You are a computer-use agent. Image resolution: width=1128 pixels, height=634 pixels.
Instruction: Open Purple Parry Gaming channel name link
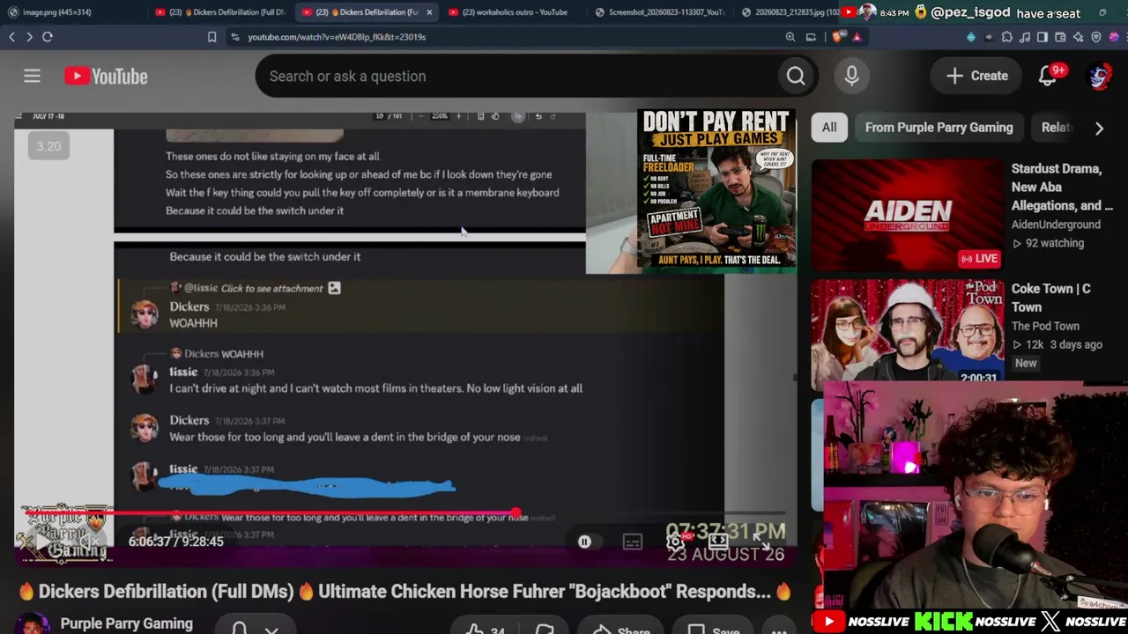127,623
